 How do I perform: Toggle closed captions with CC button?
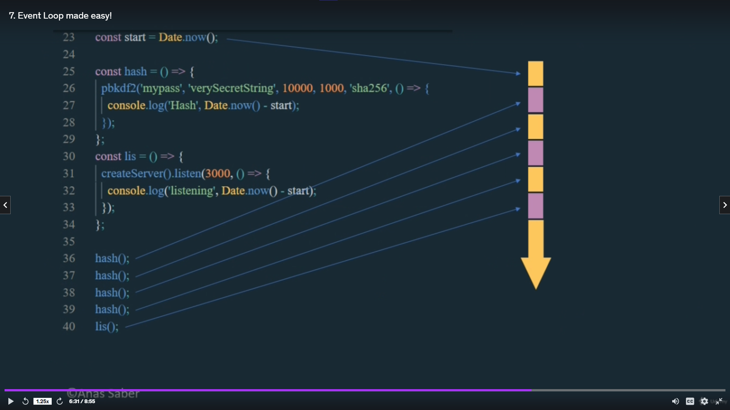tap(690, 401)
